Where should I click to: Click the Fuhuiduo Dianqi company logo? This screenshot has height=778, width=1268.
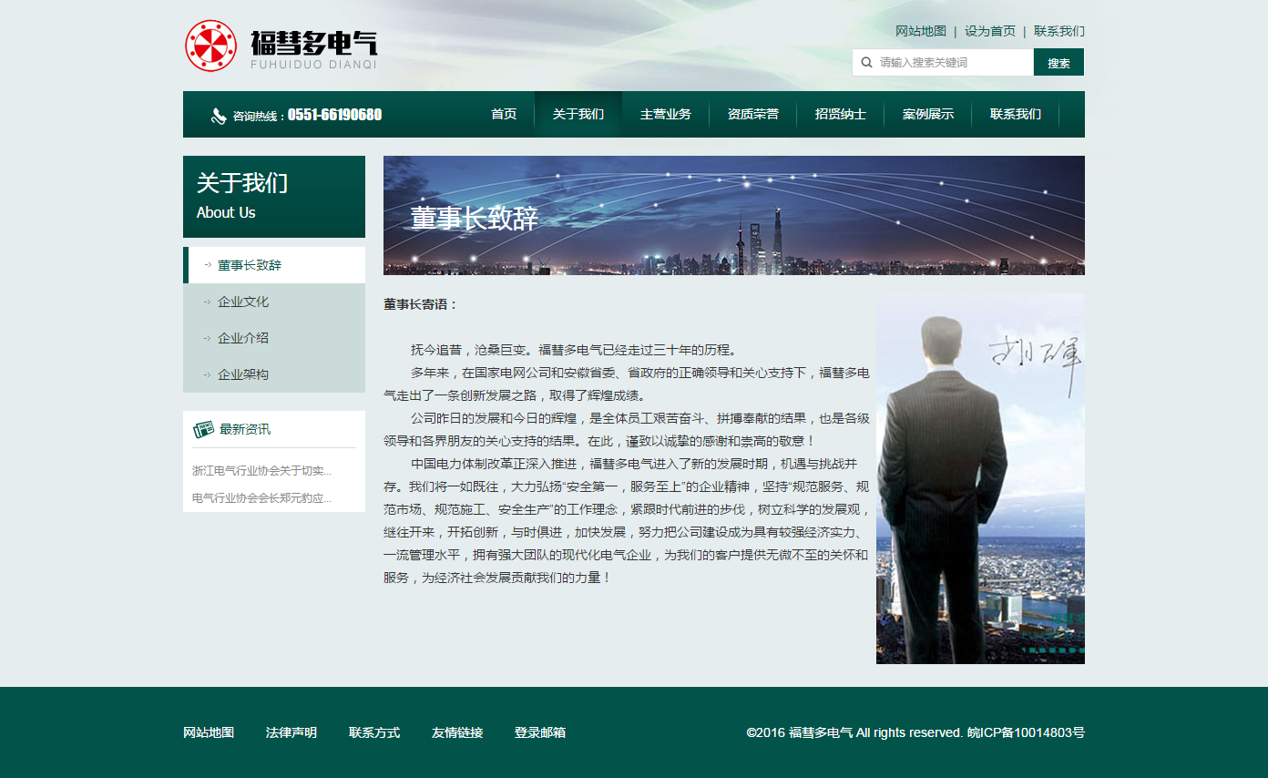point(281,46)
